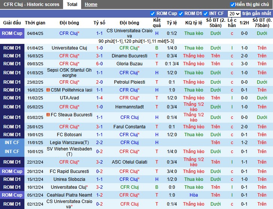Open Farul Constanta team link
Viewport: 273px width, 209px height.
pos(129,126)
